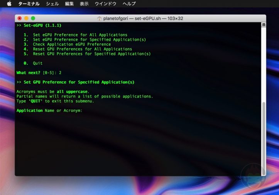Image resolution: width=279 pixels, height=195 pixels.
Task: Click the home folder icon in title bar
Action: click(99, 18)
